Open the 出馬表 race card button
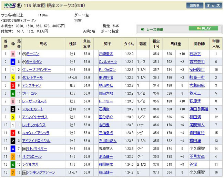224x178 pixels. [x=194, y=6]
